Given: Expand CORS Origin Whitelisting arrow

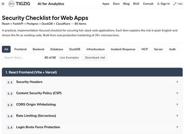Looking at the screenshot, I should [177, 105].
